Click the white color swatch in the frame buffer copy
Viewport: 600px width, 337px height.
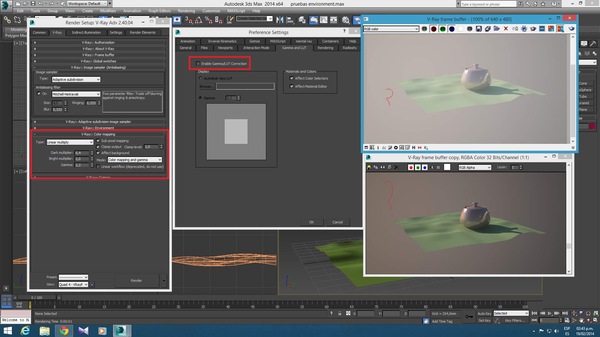(447, 167)
